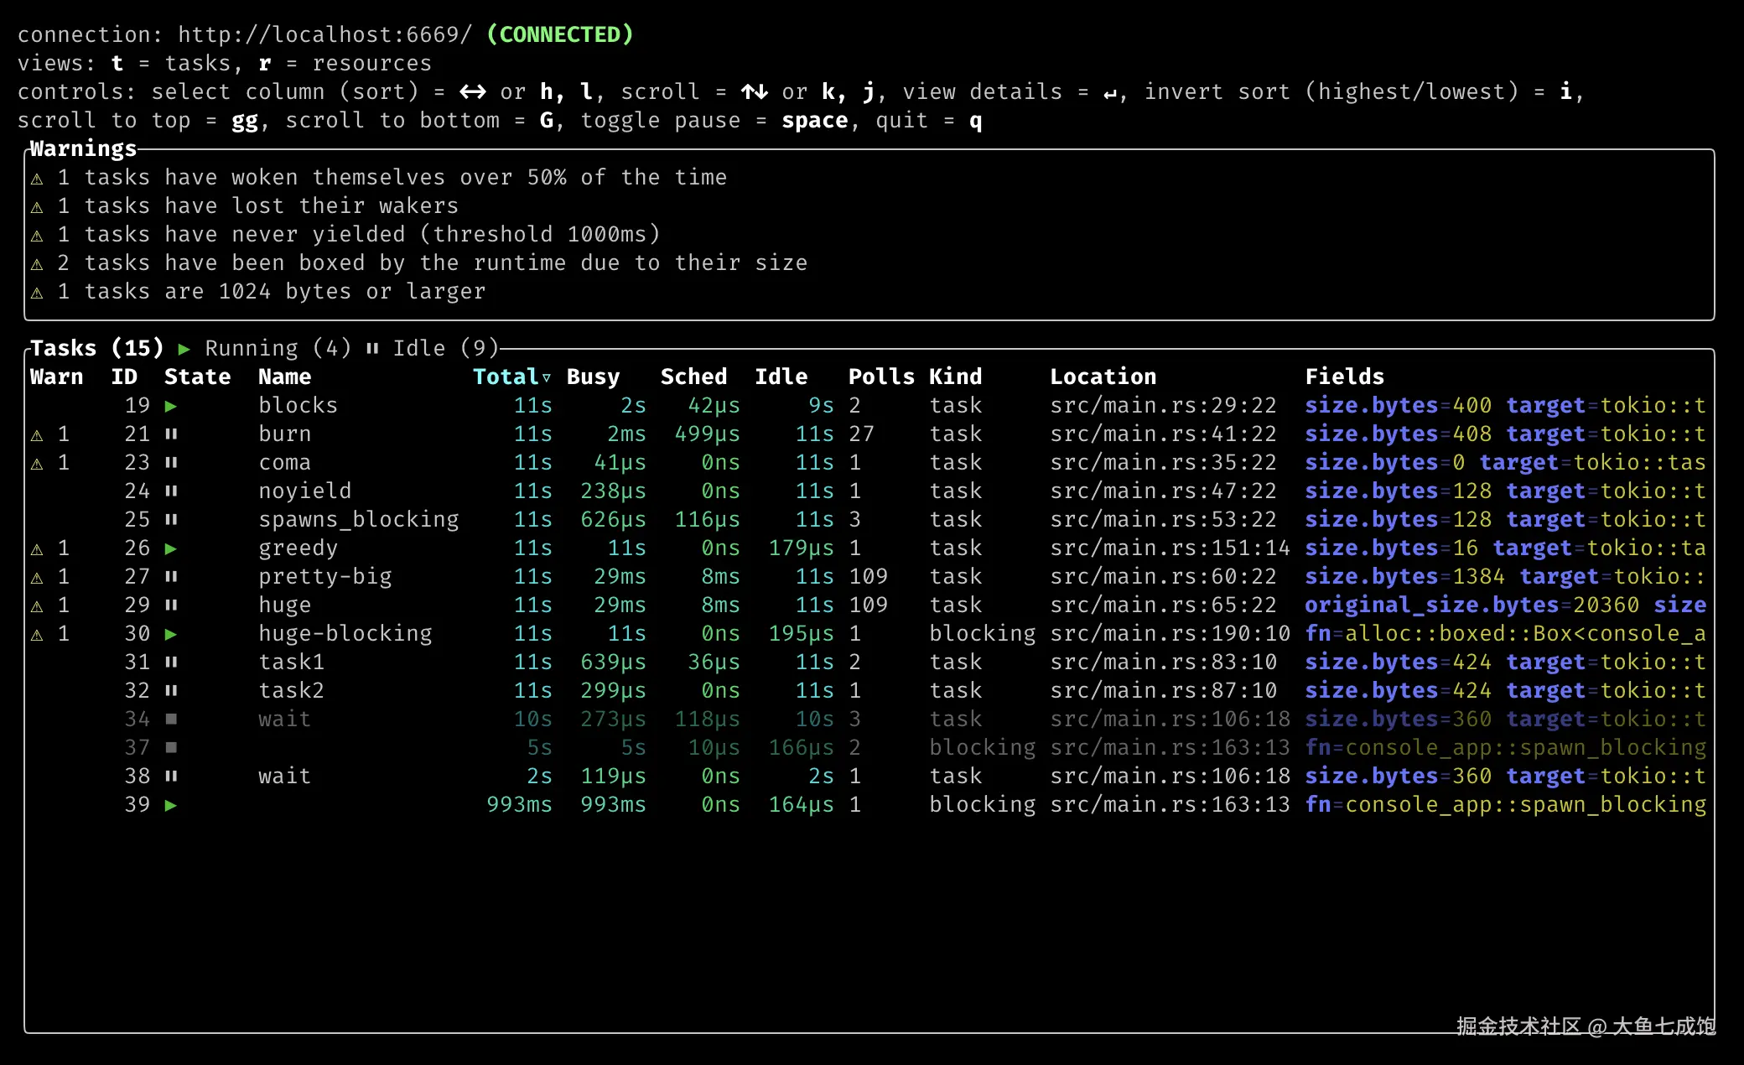
Task: Click the (CONNECTED) status label
Action: (560, 34)
